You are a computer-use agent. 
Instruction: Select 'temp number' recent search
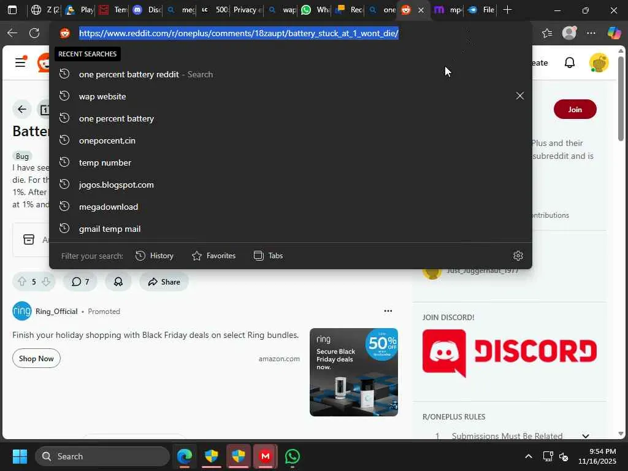pos(290,163)
